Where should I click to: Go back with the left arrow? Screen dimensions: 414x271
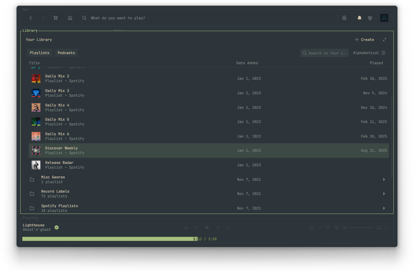31,18
